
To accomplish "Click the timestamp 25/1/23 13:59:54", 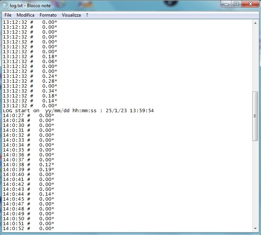I will coord(130,111).
